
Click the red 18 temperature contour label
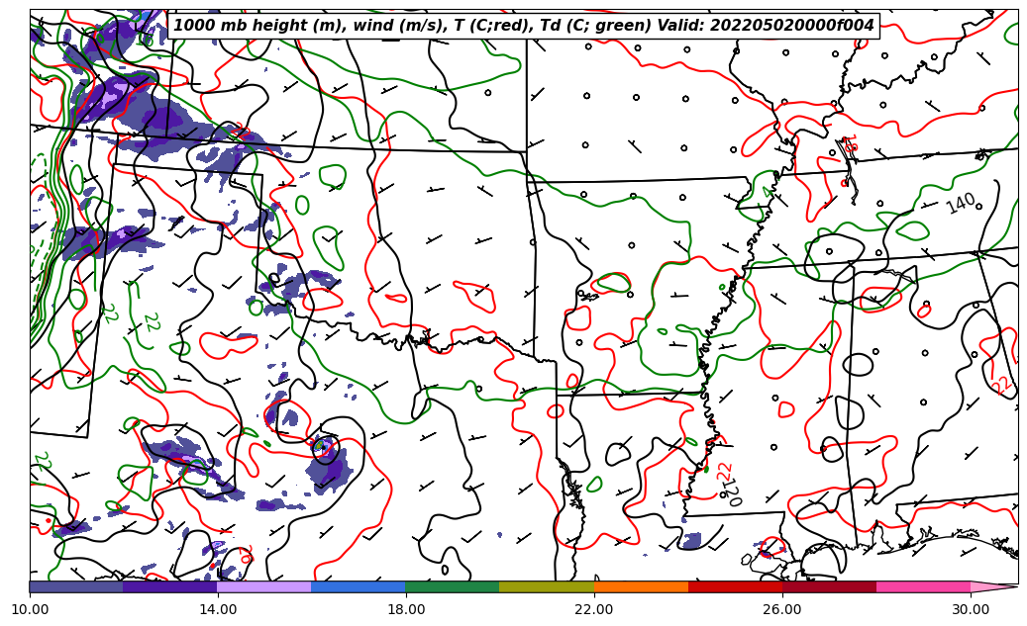pyautogui.click(x=850, y=144)
